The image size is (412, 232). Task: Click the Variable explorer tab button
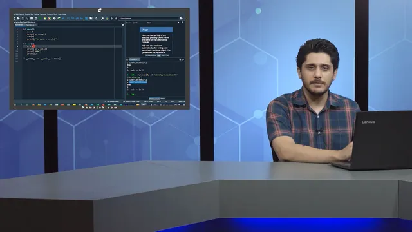point(151,55)
